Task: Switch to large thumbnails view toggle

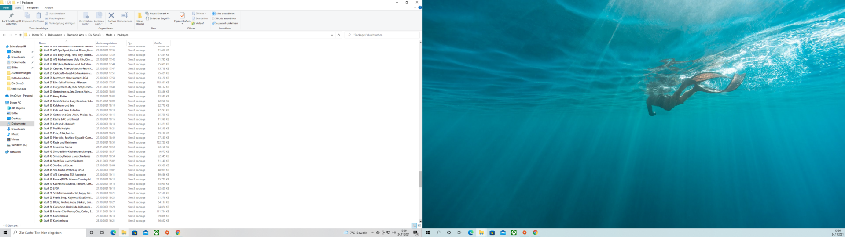Action: tap(419, 226)
